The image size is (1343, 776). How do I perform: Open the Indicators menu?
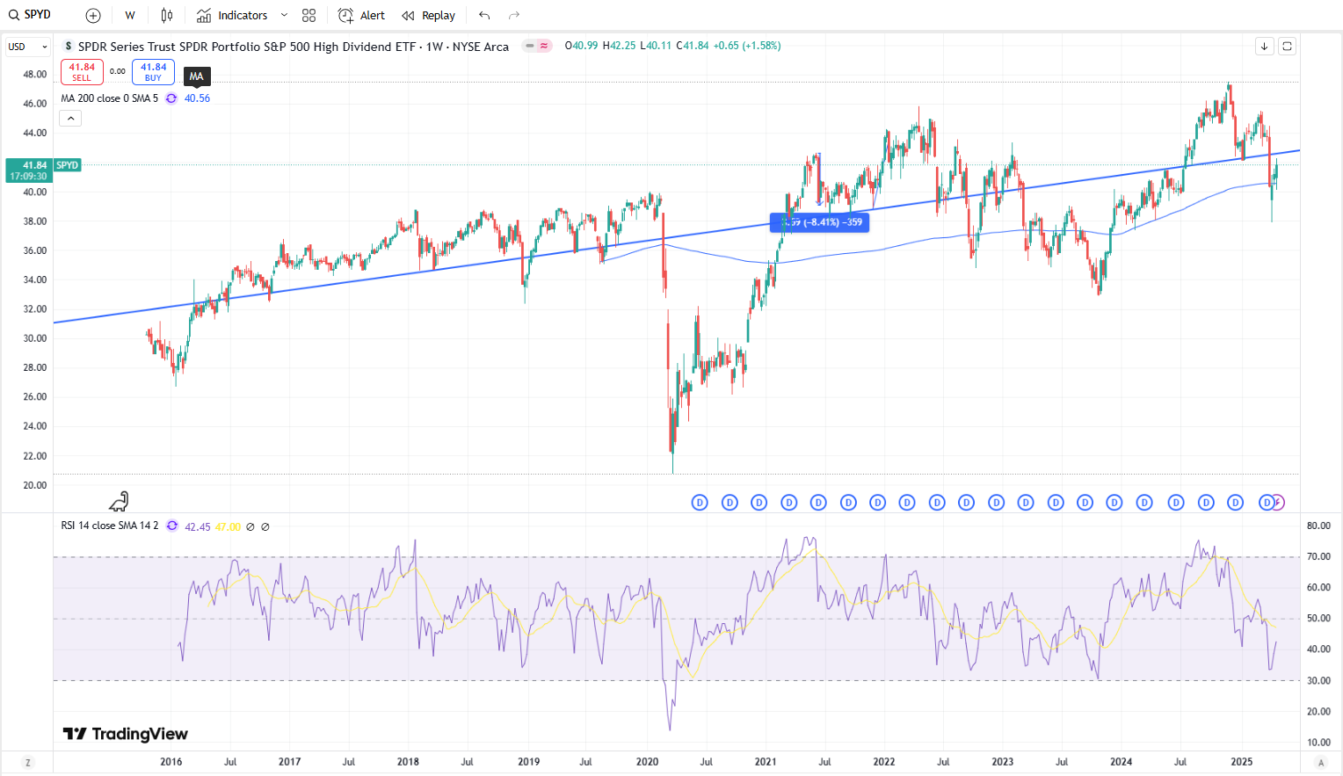click(x=232, y=16)
